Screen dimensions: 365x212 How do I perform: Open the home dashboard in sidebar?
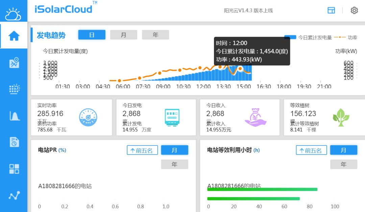(14, 36)
